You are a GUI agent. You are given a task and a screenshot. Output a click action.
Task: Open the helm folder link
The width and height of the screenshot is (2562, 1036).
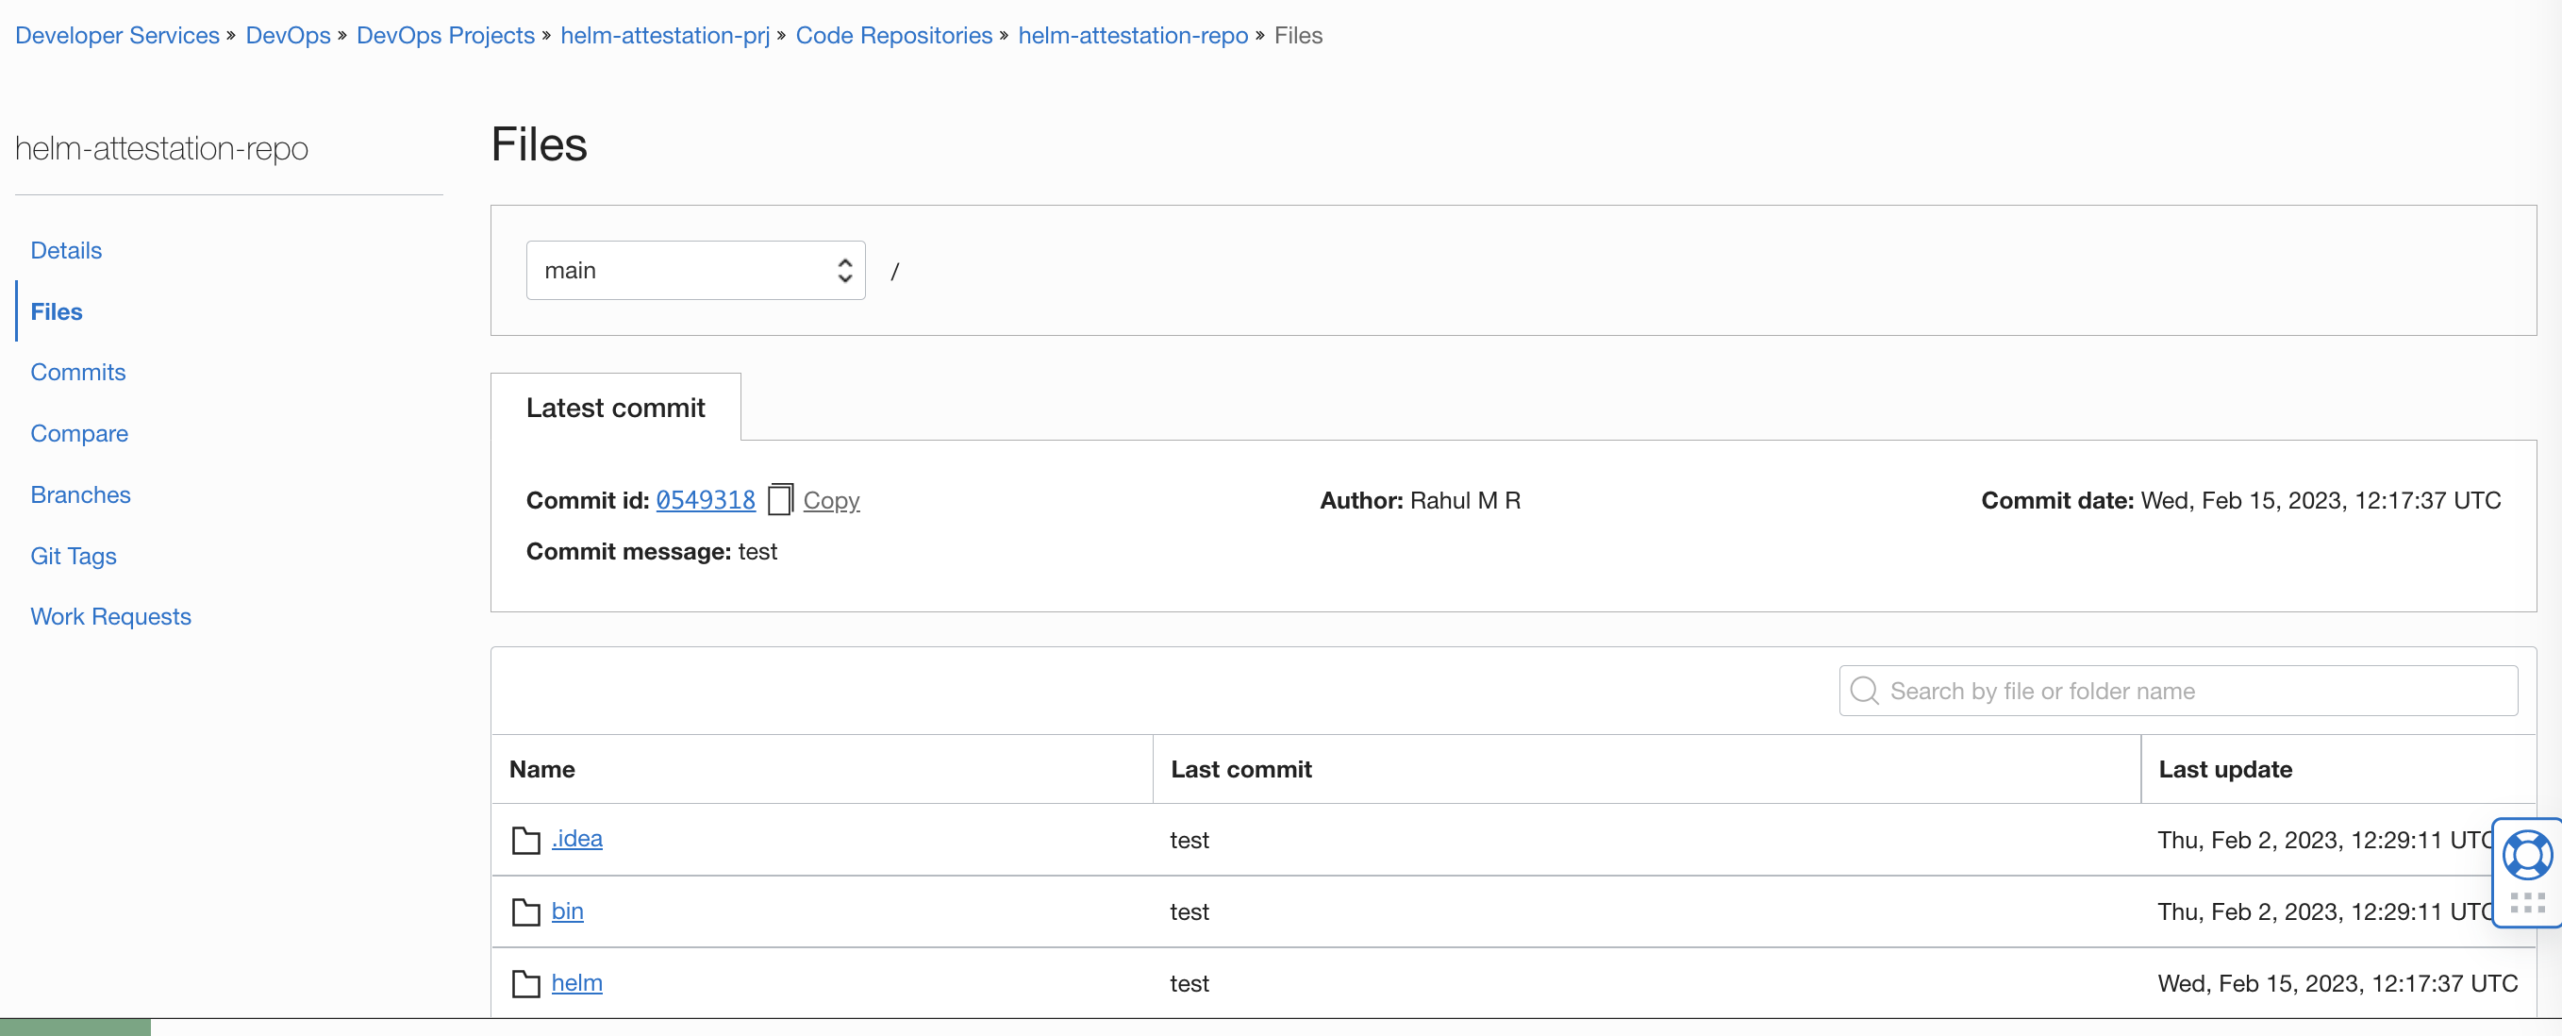(577, 982)
